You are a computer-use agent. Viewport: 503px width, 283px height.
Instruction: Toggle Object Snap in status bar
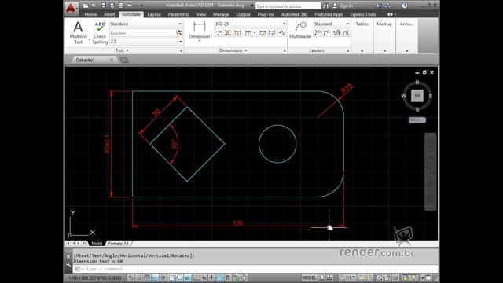(x=171, y=277)
